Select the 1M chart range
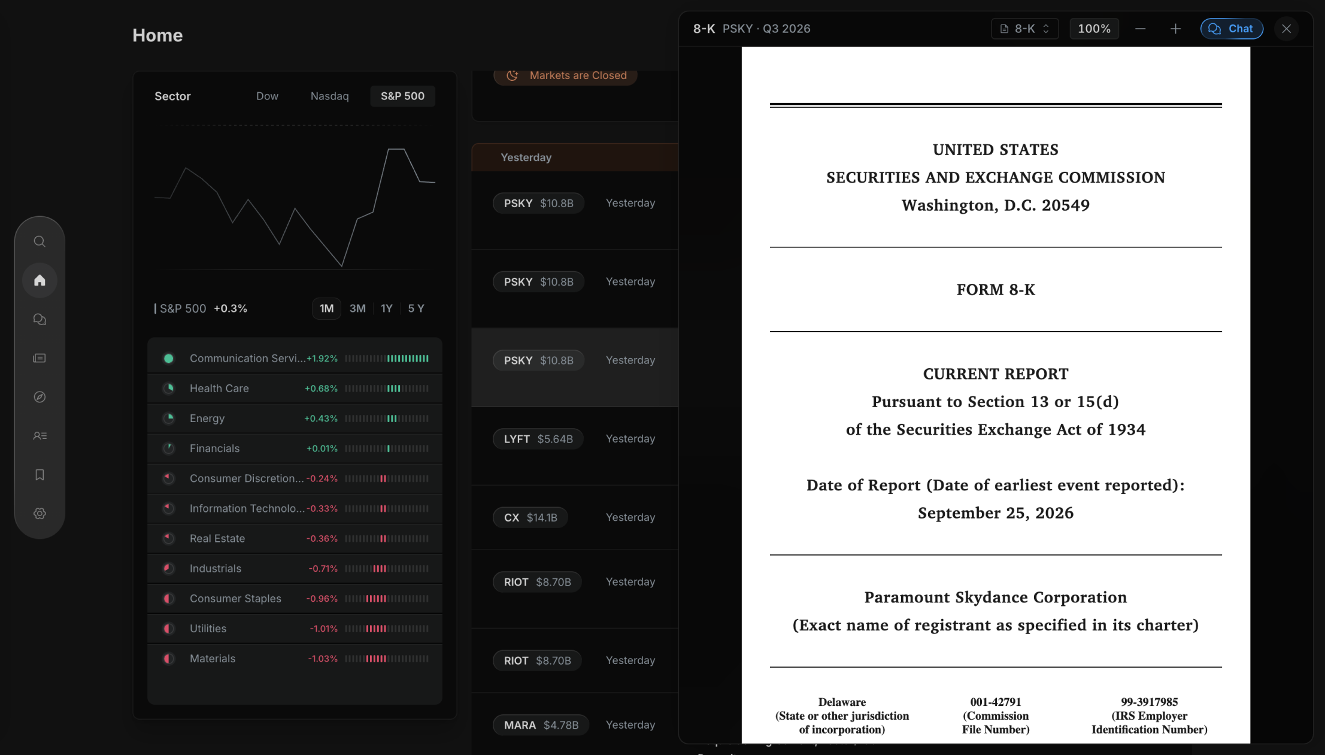Viewport: 1325px width, 755px height. pyautogui.click(x=326, y=308)
